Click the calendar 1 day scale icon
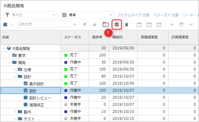199x122 pixels. 139,25
